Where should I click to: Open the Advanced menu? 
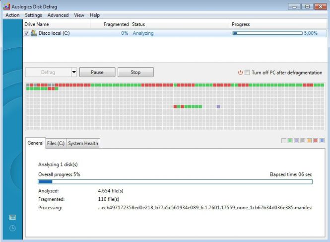point(58,15)
